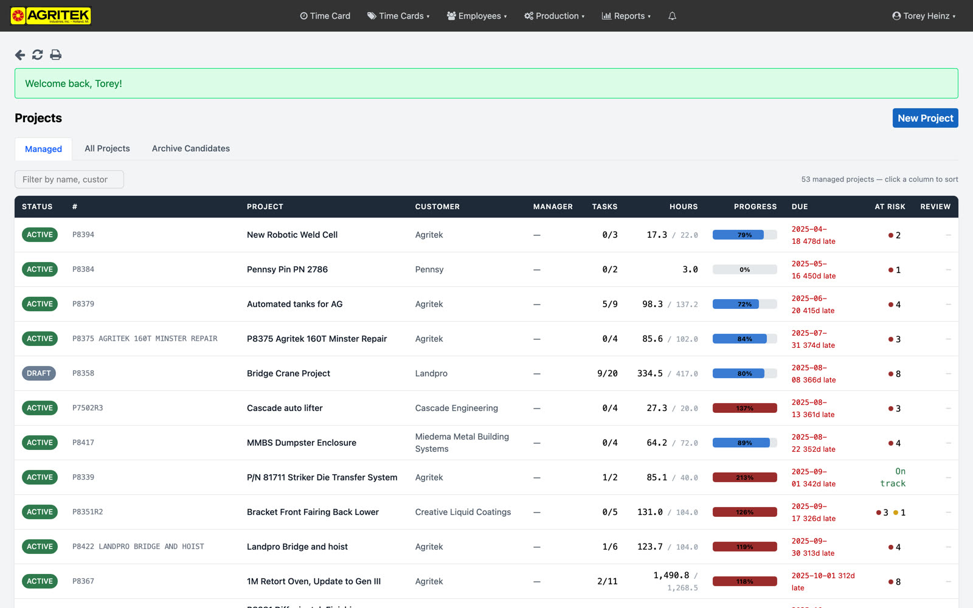This screenshot has height=608, width=973.
Task: Click the 0% progress bar for Pennsy Pin
Action: click(x=744, y=269)
